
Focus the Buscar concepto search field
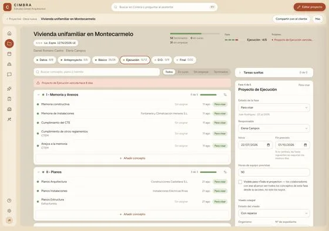coord(97,72)
